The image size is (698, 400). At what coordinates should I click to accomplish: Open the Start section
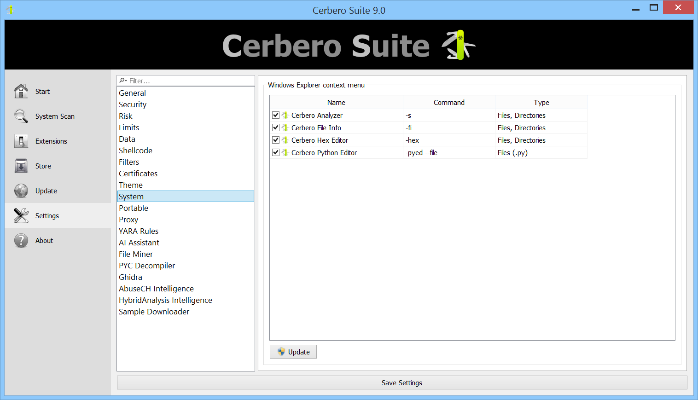58,91
